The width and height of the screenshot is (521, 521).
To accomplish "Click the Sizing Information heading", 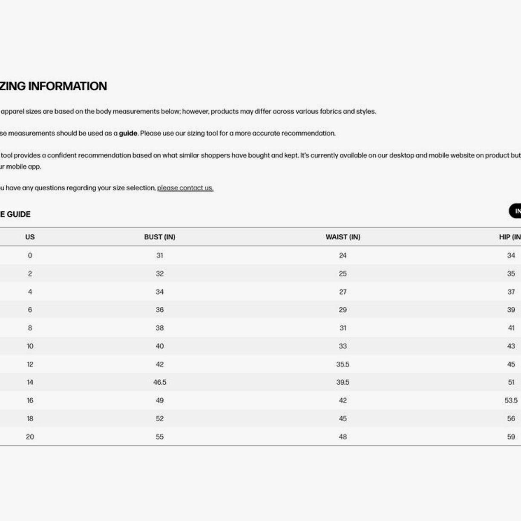I will click(53, 86).
